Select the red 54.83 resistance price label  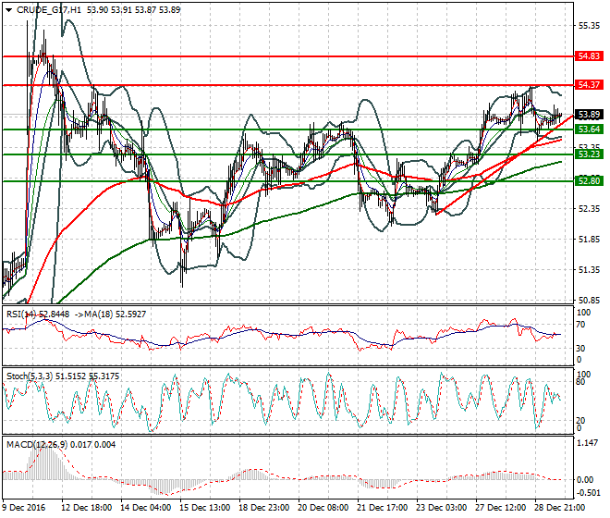[x=589, y=56]
